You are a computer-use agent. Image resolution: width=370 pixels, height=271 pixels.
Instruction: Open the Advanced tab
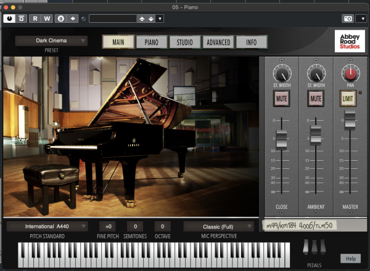pyautogui.click(x=218, y=42)
